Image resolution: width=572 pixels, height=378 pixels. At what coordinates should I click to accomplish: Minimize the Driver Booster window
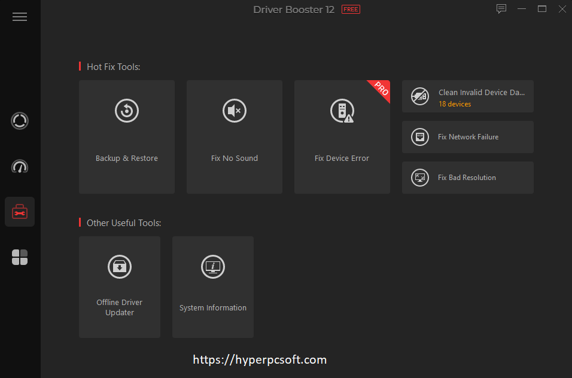[522, 9]
